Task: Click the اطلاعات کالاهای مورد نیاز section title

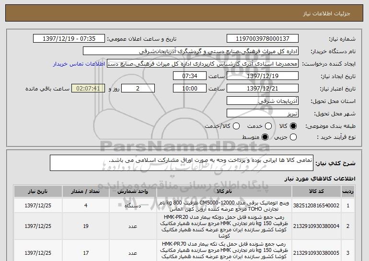Action: click(x=320, y=179)
